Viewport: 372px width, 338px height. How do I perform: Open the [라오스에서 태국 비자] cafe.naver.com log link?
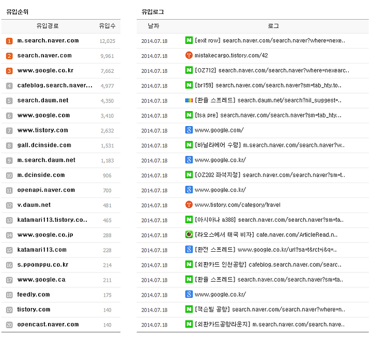coord(266,235)
